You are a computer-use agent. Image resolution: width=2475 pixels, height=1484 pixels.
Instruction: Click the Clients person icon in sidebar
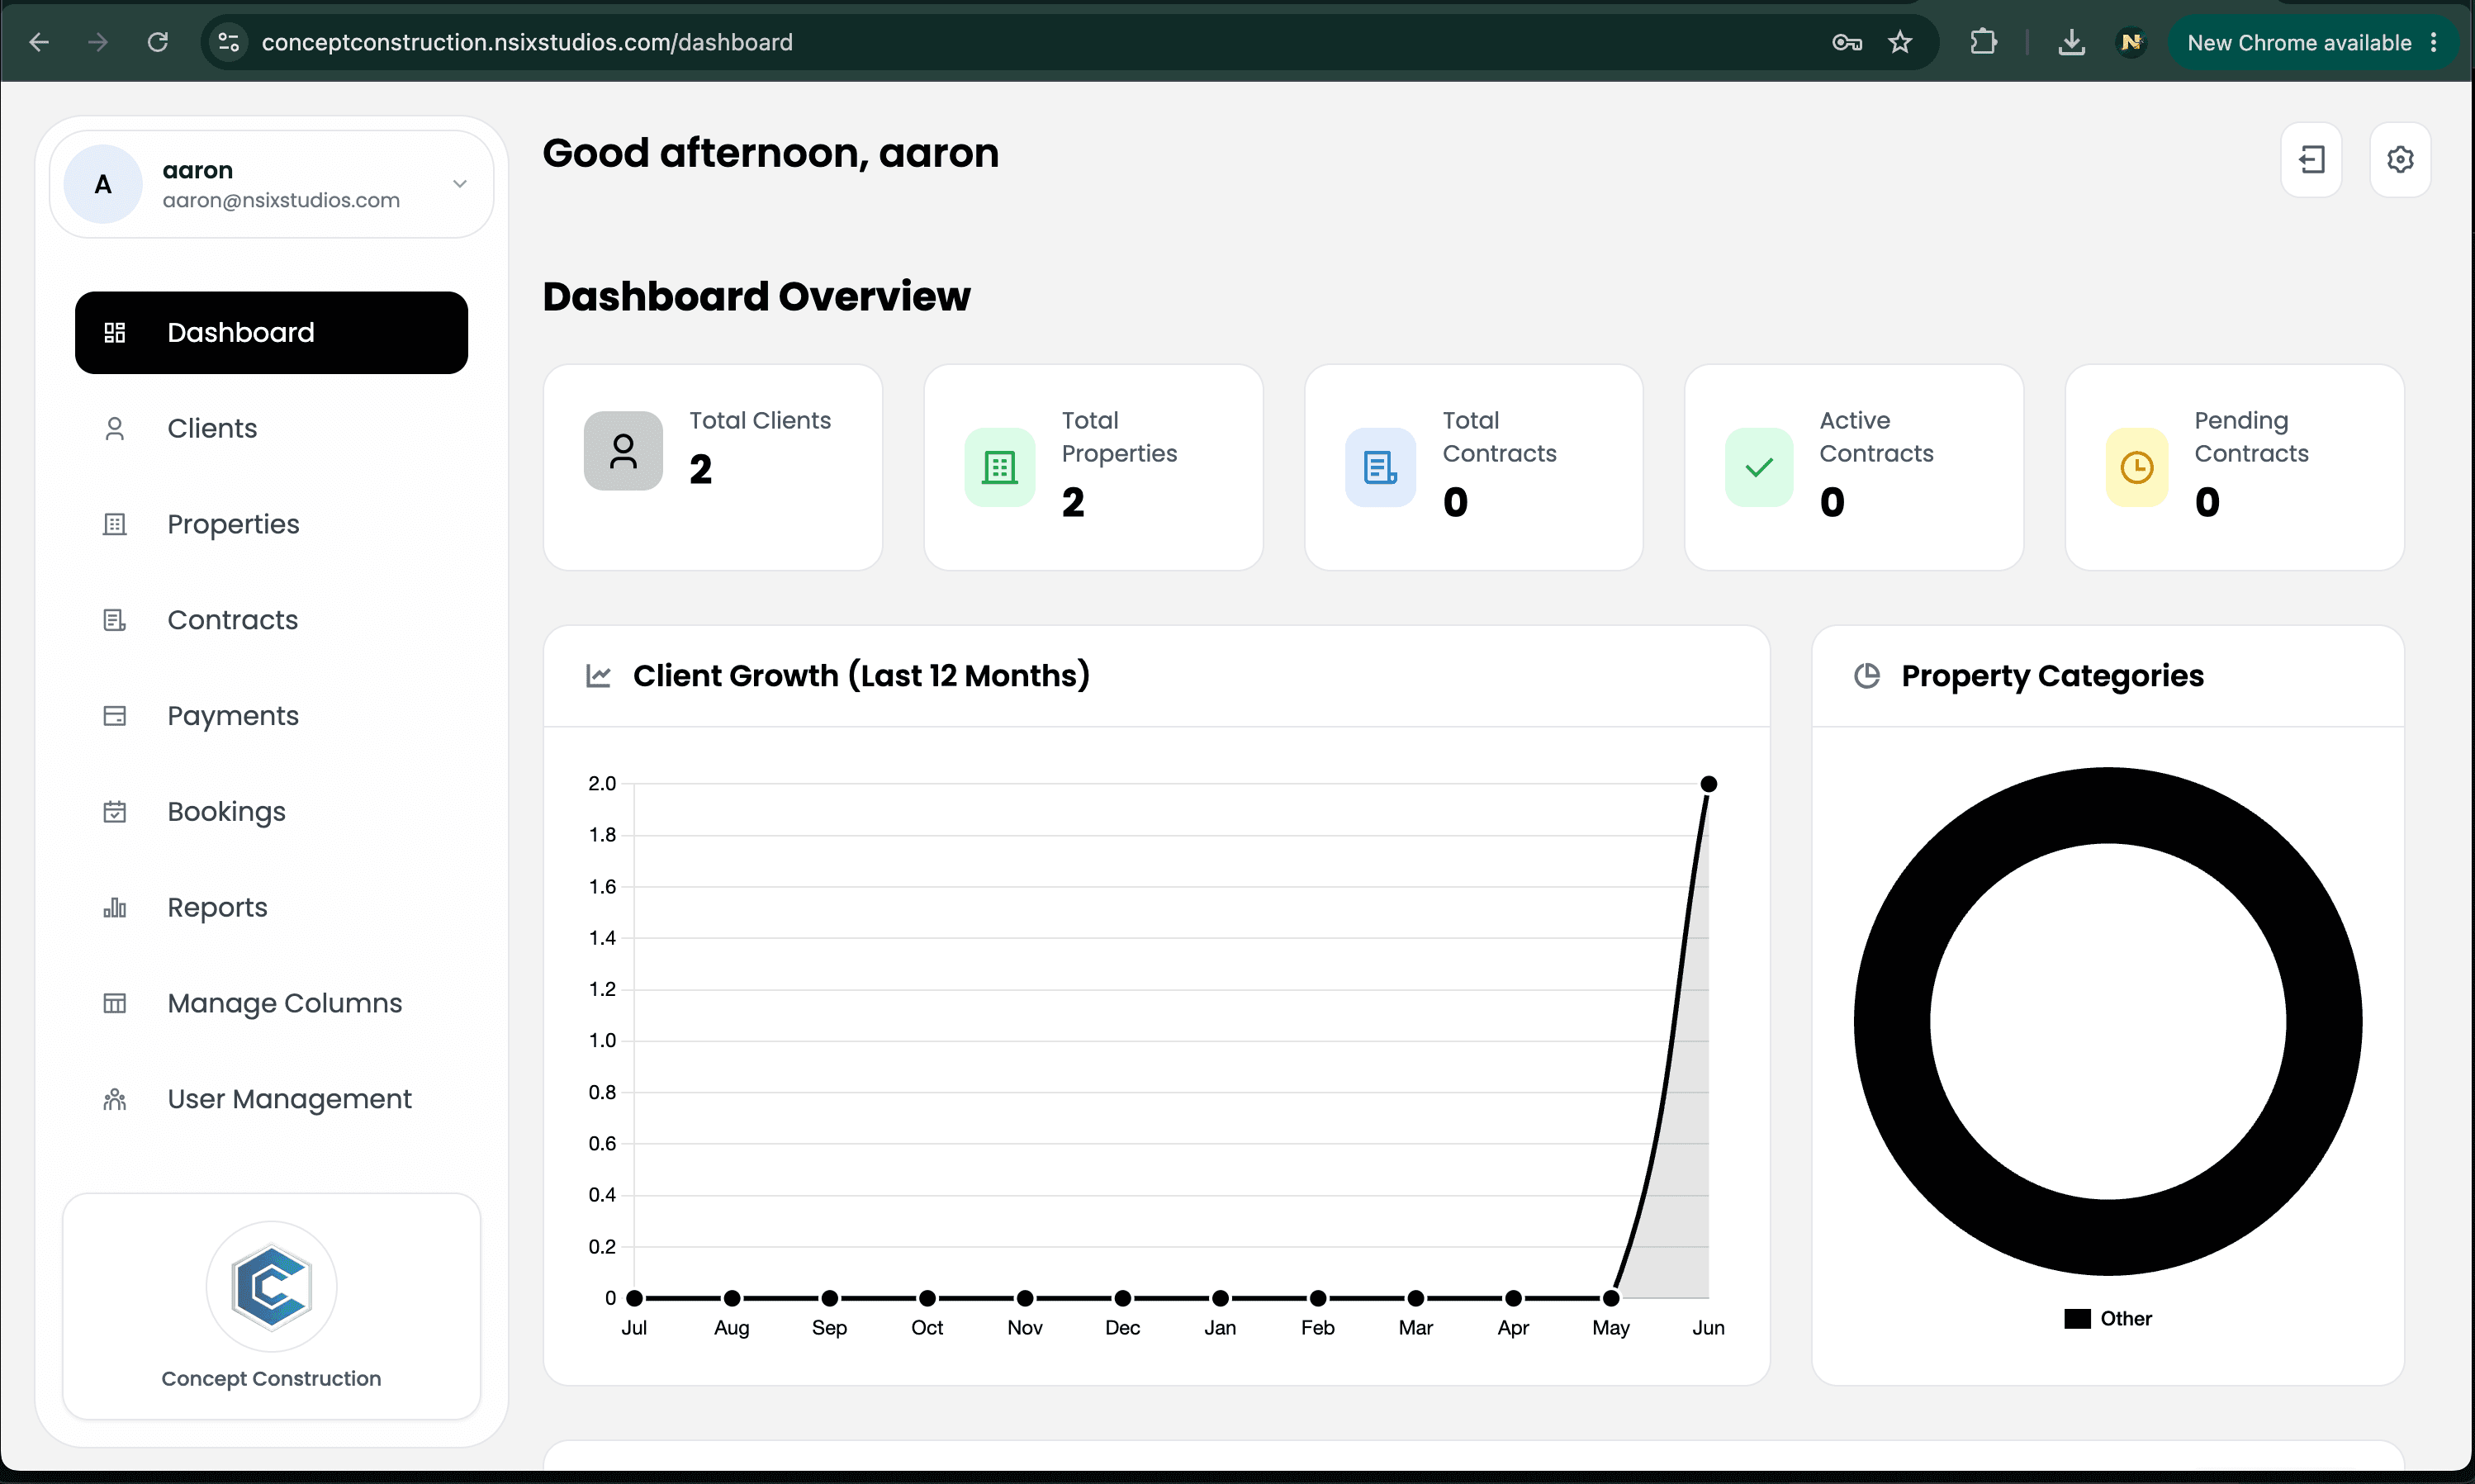tap(115, 429)
